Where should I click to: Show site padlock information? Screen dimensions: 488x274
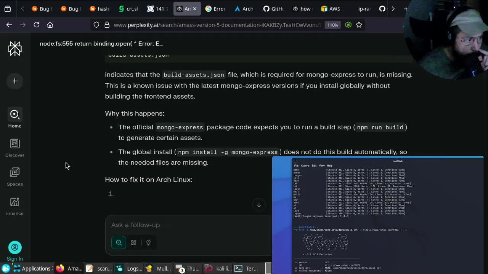107,25
